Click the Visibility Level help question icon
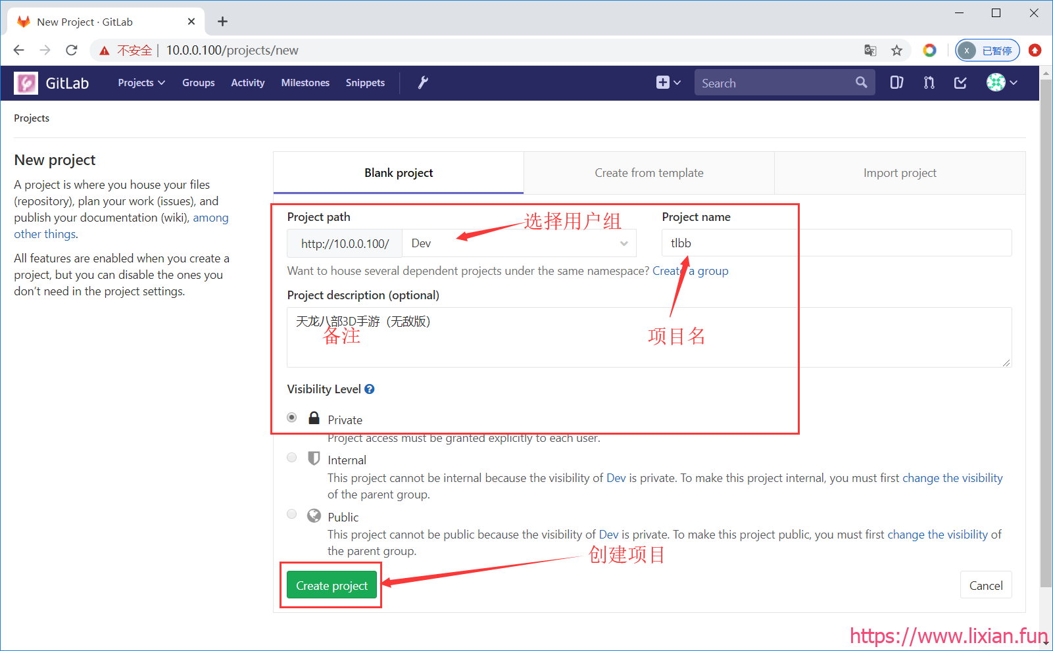 [370, 389]
